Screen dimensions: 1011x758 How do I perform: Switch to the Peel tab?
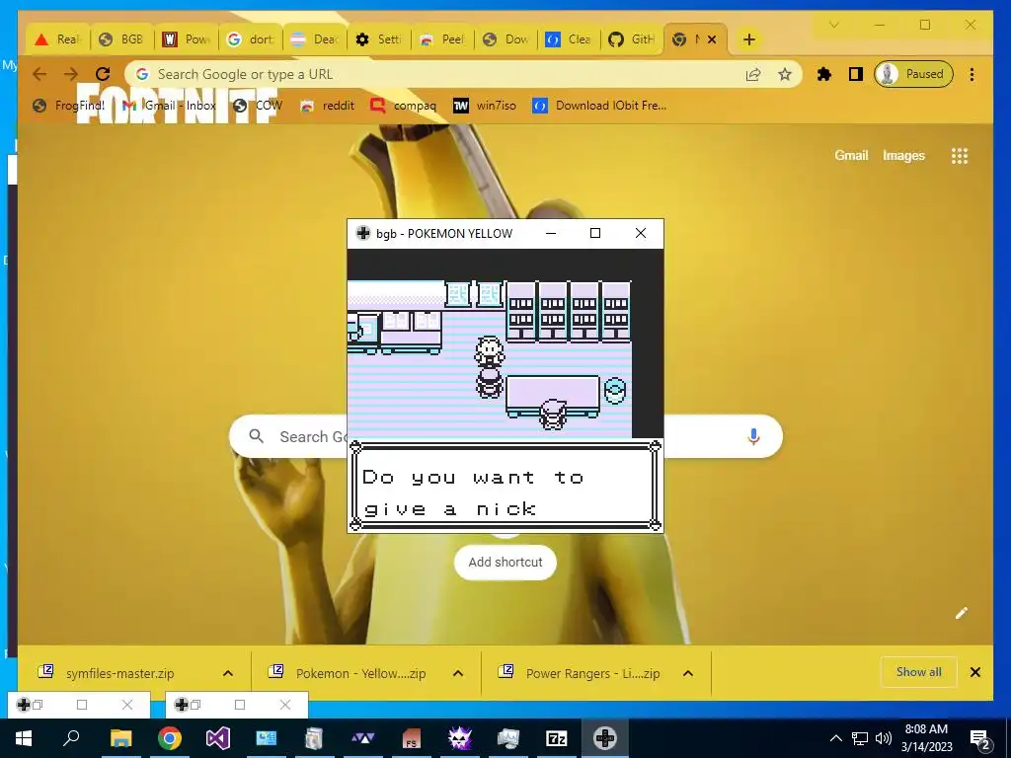tap(443, 39)
